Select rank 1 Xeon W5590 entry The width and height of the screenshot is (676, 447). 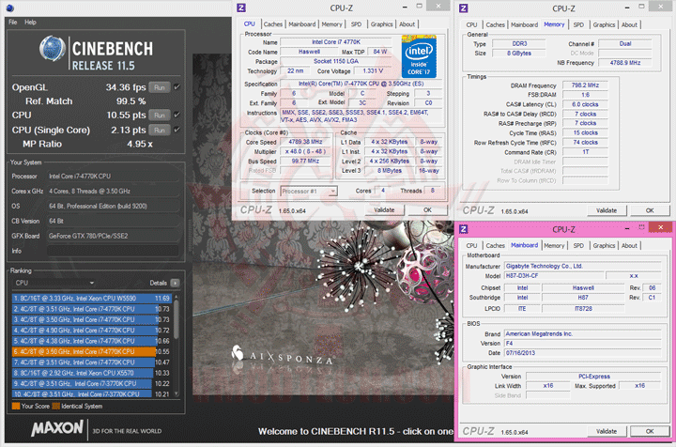(x=92, y=298)
